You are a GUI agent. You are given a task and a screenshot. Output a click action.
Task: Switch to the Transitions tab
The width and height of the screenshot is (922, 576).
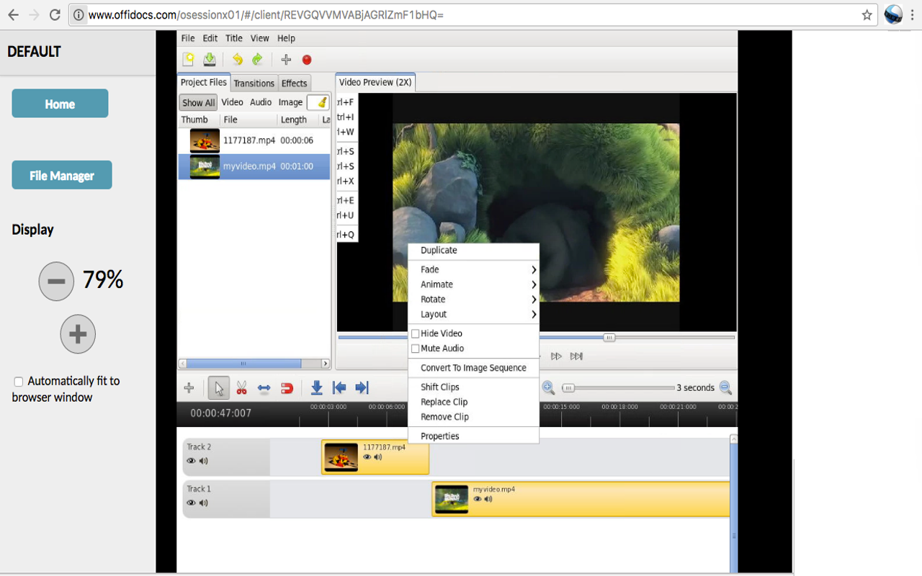pyautogui.click(x=254, y=83)
